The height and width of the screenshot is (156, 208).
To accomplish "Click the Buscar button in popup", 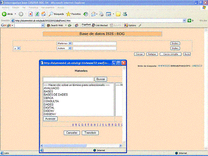I will (x=101, y=79).
